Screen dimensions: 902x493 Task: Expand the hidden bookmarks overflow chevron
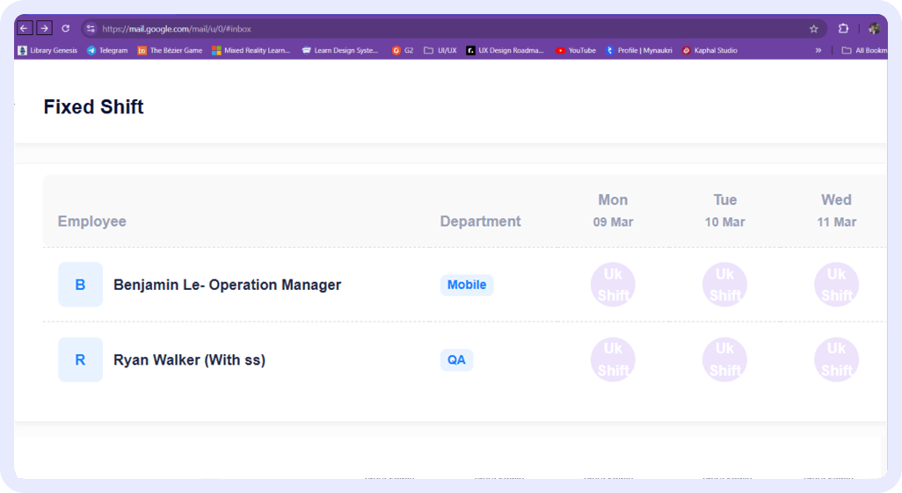point(818,51)
